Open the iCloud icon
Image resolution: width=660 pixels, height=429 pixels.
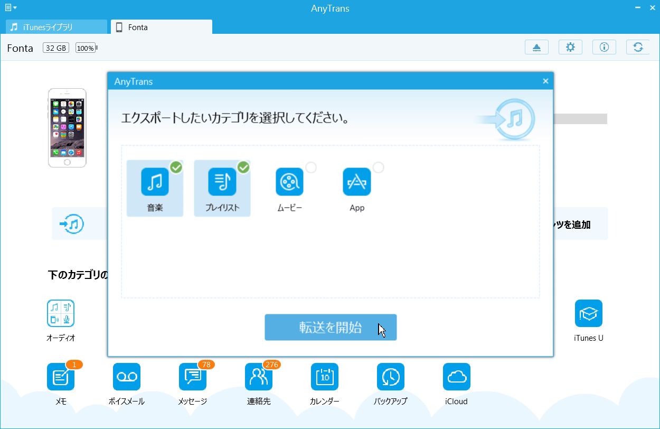coord(457,377)
